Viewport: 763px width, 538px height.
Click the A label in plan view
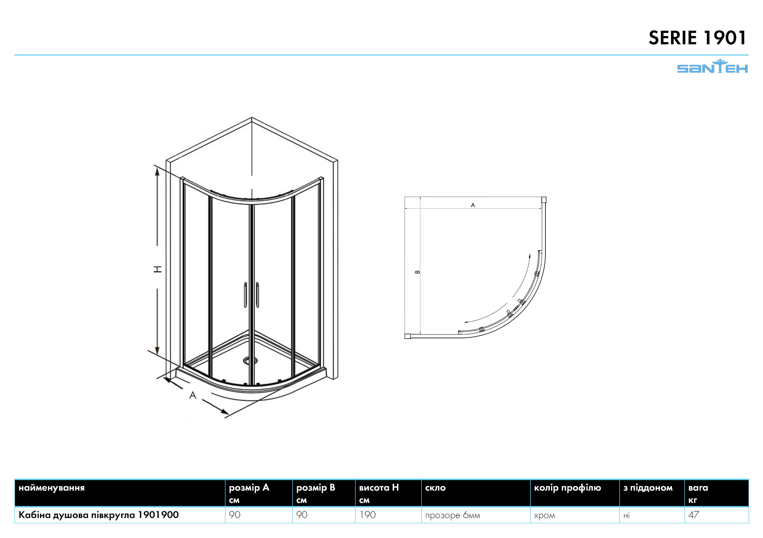(473, 205)
